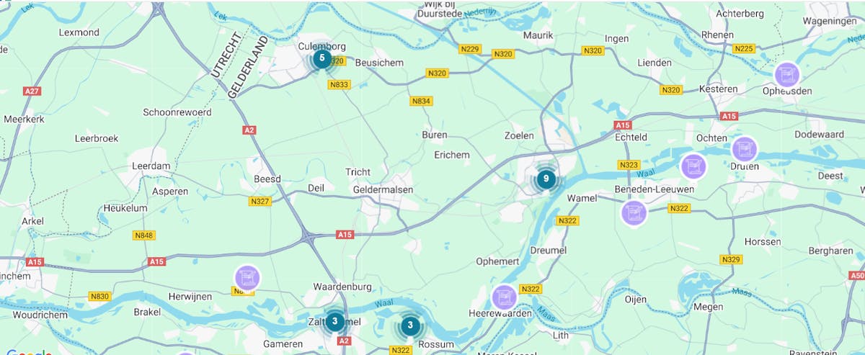Screen dimensions: 865x355
Task: Click the Waardenburg place label
Action: [342, 287]
